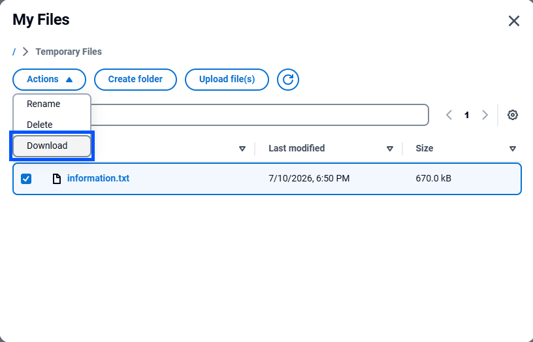Navigate to the root folder breadcrumb slash

click(x=14, y=52)
